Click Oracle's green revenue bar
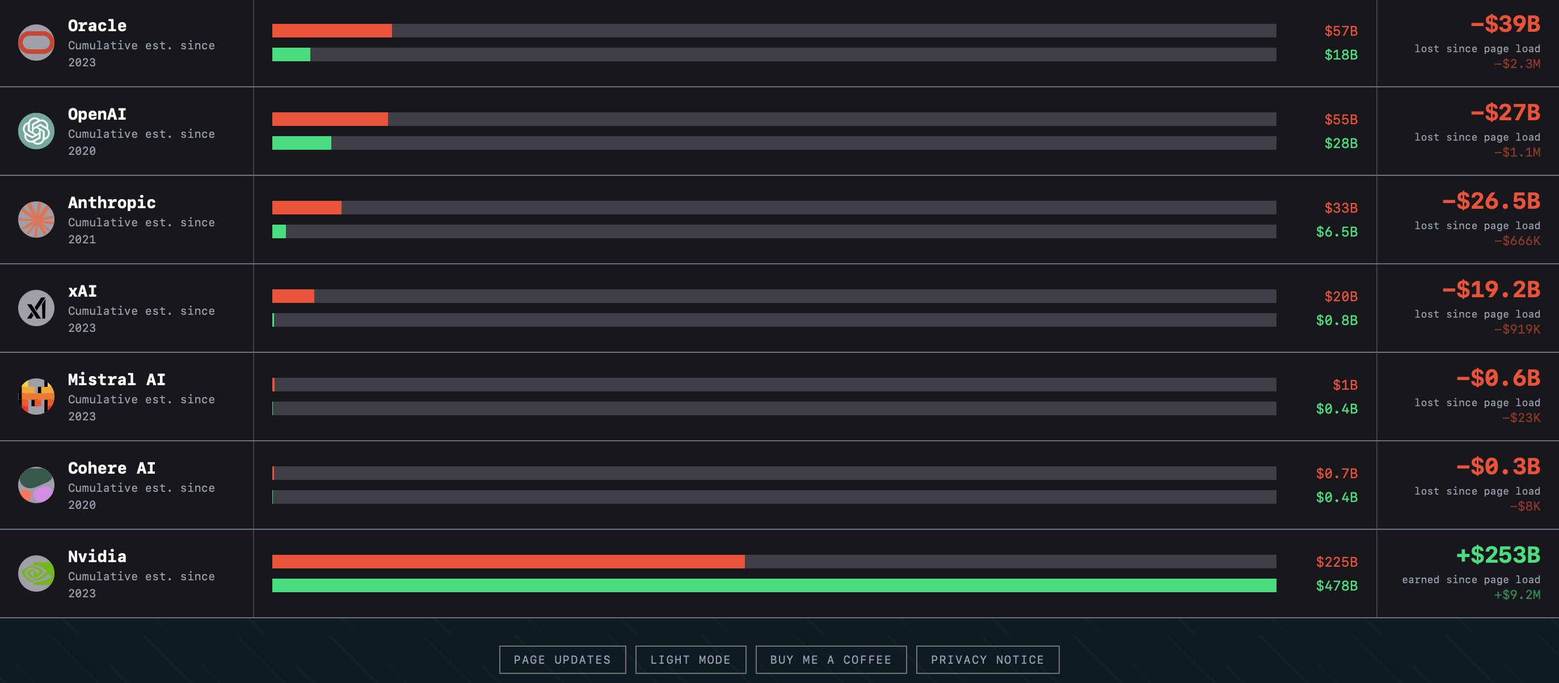Viewport: 1559px width, 683px height. point(291,54)
